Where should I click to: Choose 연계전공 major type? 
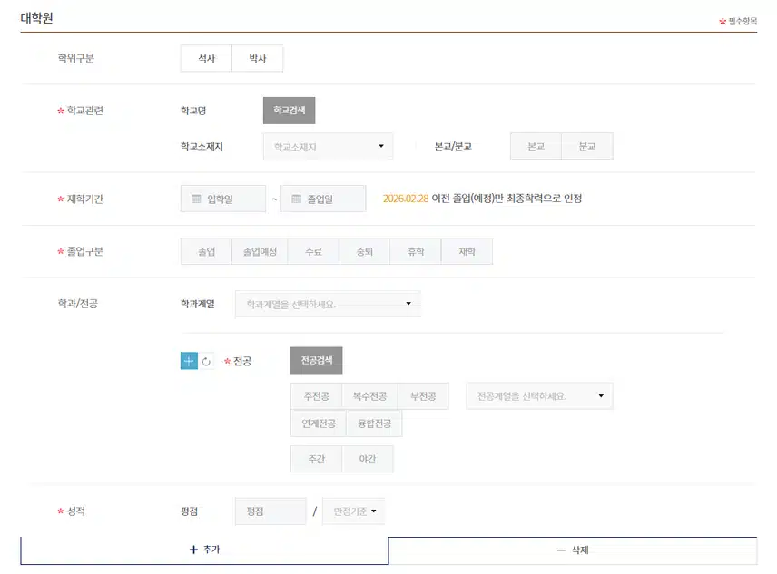[x=319, y=423]
